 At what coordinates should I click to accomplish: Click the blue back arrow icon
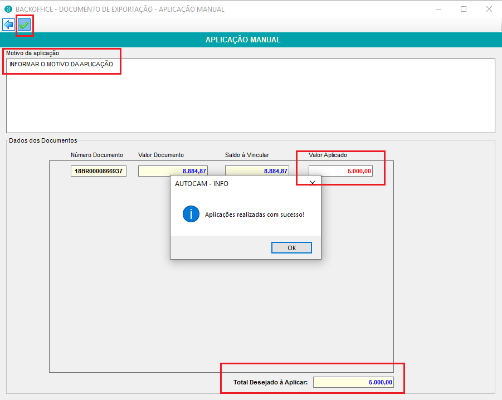[x=8, y=25]
